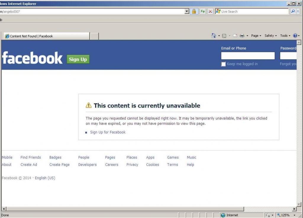Image resolution: width=303 pixels, height=218 pixels.
Task: Click the 125% zoom level button
Action: coord(283,215)
